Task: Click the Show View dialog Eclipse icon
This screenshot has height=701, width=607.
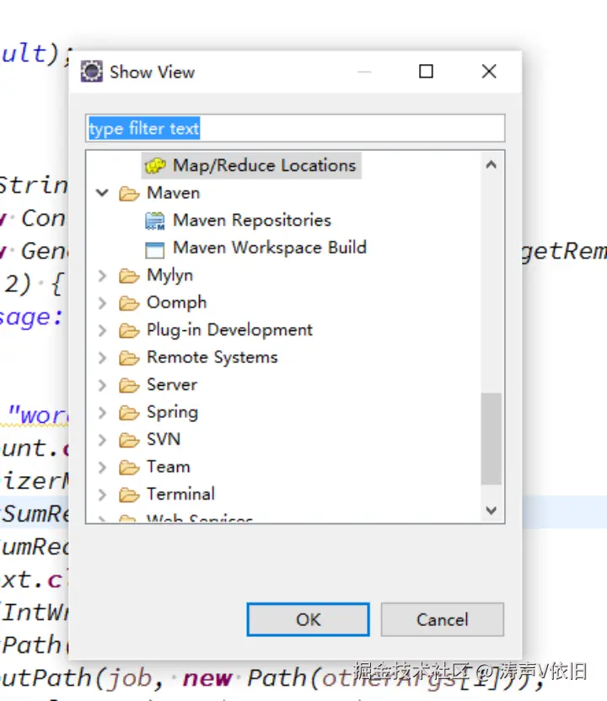Action: [x=92, y=71]
